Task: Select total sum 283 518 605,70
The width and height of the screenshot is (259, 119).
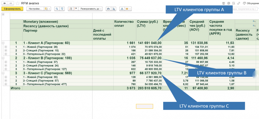Action: click(149, 88)
